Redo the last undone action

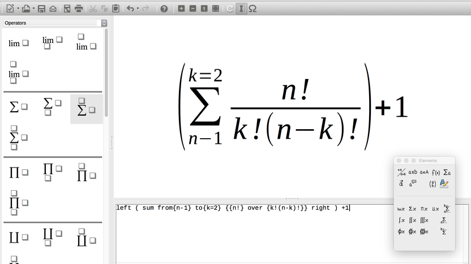145,8
